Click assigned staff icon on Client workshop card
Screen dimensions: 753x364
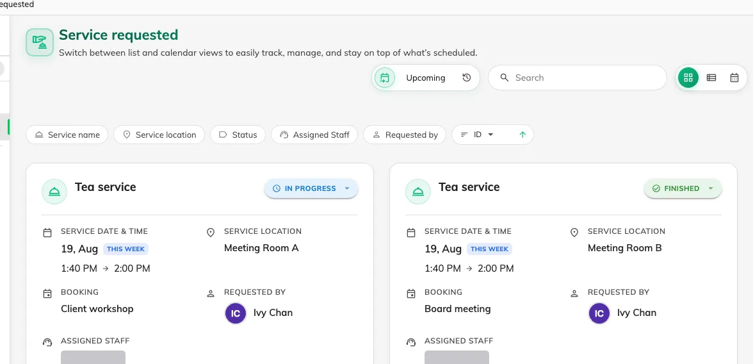click(47, 342)
